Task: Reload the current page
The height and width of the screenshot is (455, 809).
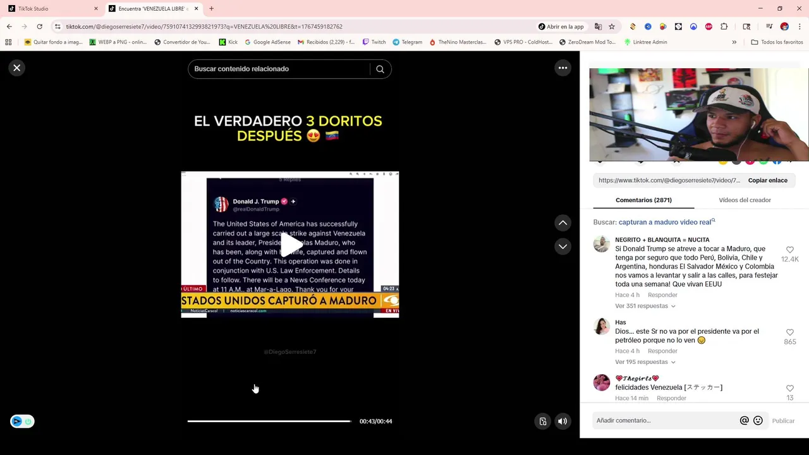Action: click(x=39, y=27)
